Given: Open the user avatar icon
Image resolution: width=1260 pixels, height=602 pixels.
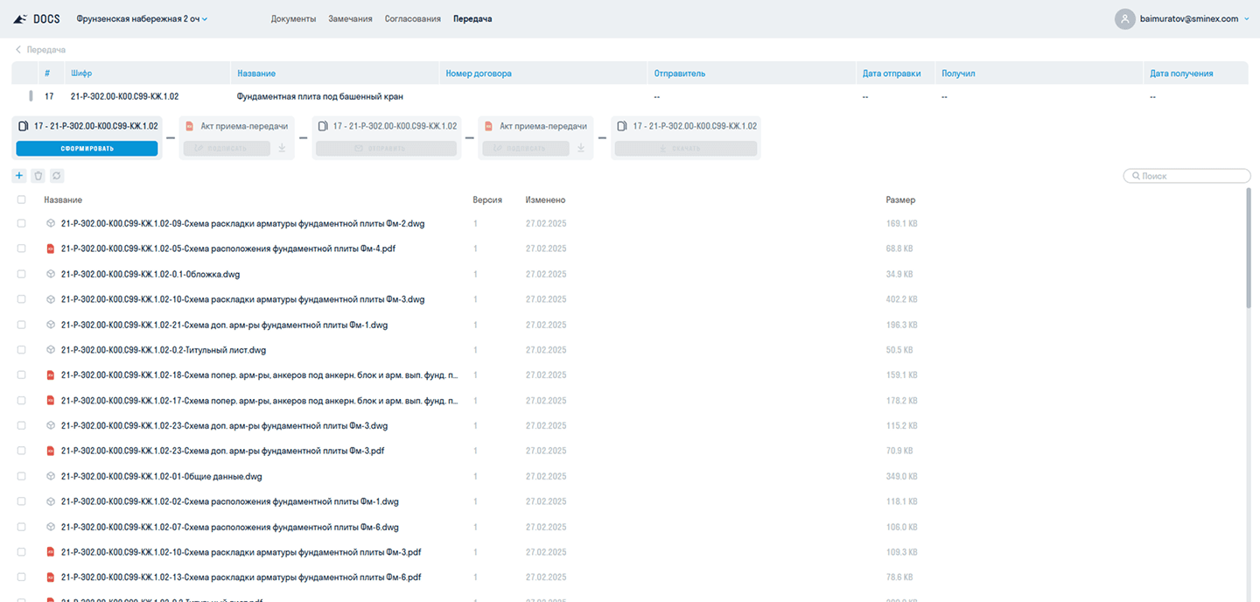Looking at the screenshot, I should (x=1124, y=18).
